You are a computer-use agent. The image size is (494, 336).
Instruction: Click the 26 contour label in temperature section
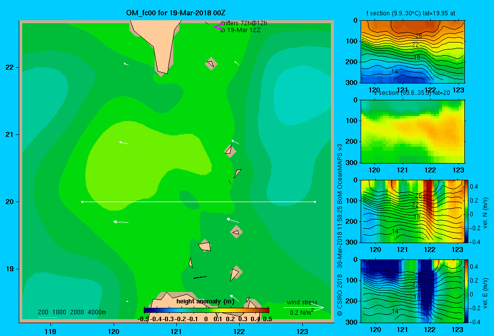coord(419,36)
